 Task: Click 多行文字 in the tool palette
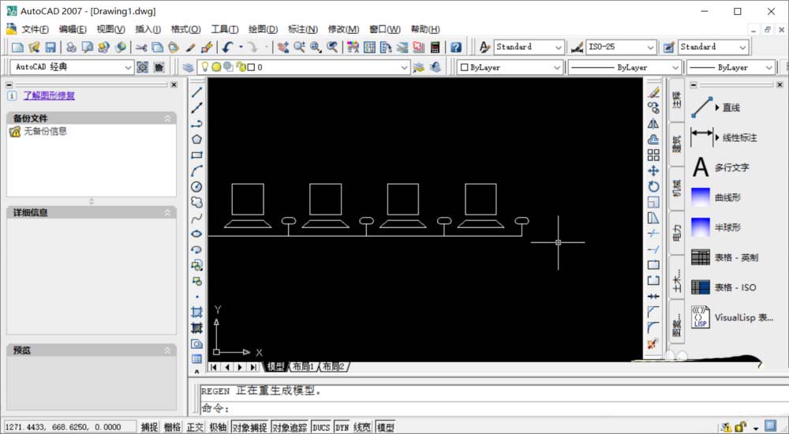731,167
